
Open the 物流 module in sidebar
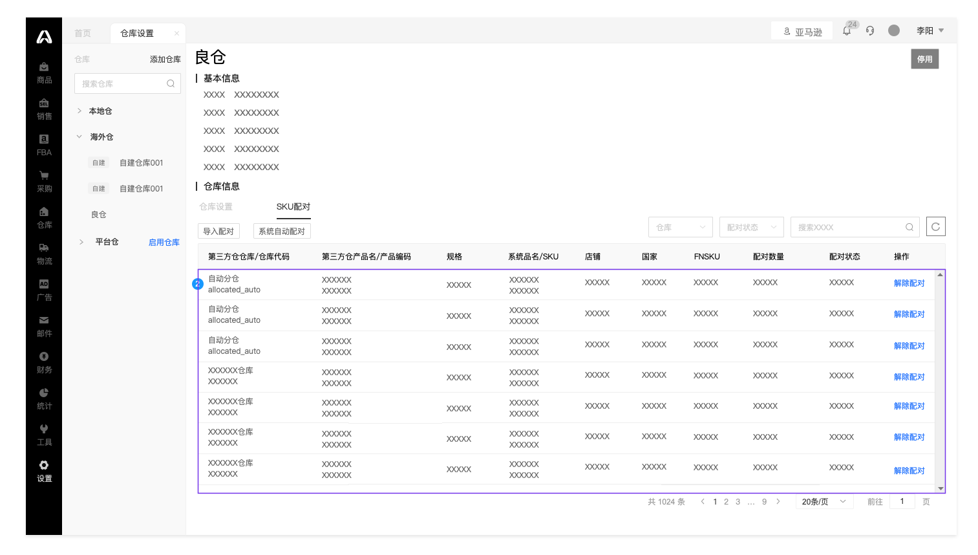click(44, 254)
